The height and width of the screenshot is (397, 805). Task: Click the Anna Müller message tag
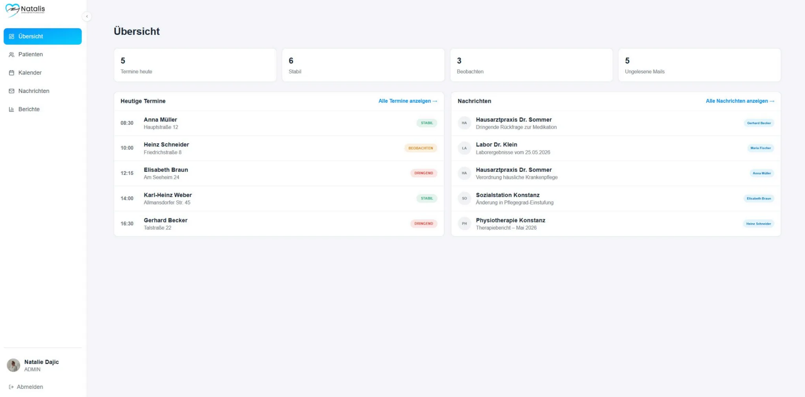[x=762, y=173]
